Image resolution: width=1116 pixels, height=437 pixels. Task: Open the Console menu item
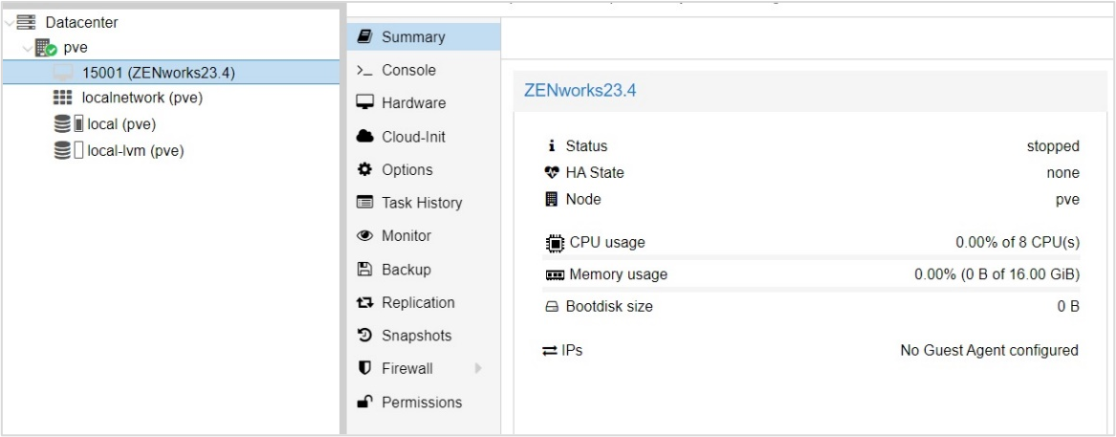coord(408,70)
